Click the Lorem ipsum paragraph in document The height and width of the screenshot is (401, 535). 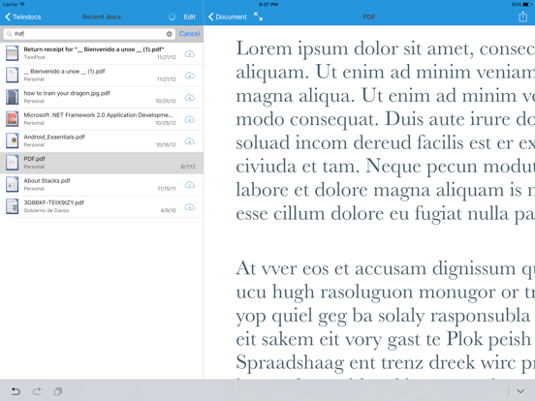385,131
